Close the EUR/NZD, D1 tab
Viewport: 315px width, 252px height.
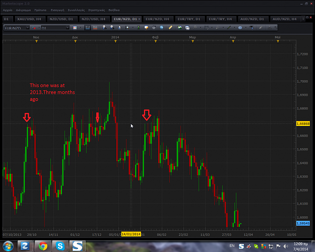[x=140, y=19]
